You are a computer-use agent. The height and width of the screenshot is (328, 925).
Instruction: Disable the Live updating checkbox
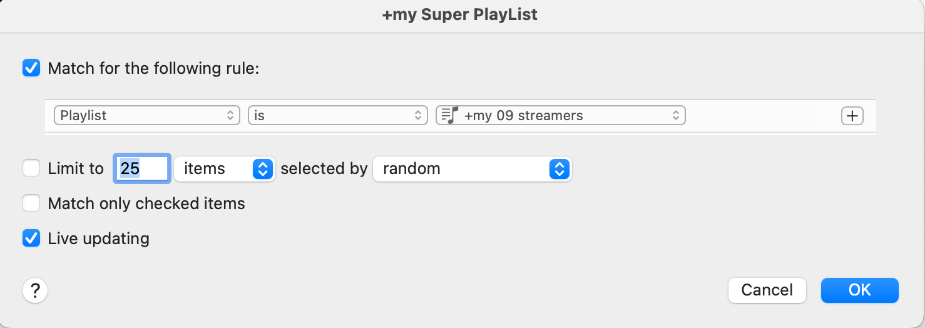coord(31,238)
